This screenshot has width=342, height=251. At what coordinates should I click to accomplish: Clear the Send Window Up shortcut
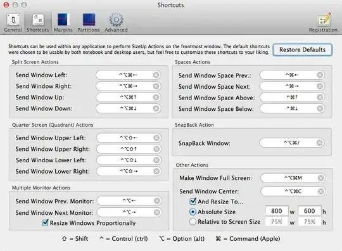pos(156,98)
